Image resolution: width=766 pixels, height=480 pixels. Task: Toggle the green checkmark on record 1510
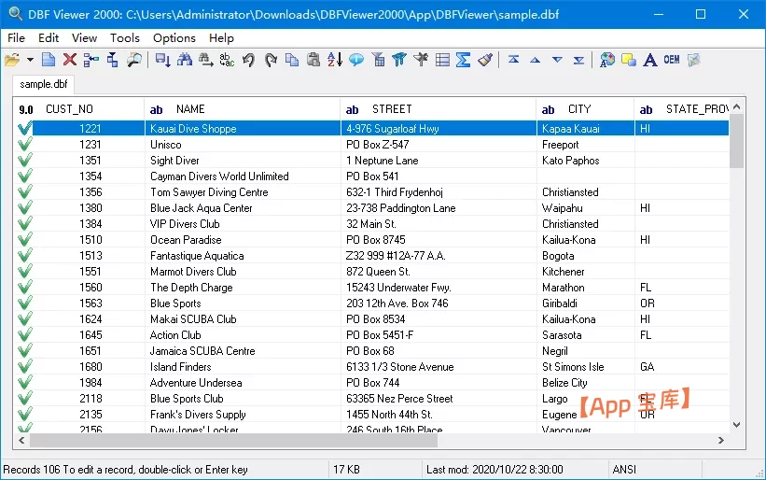25,240
